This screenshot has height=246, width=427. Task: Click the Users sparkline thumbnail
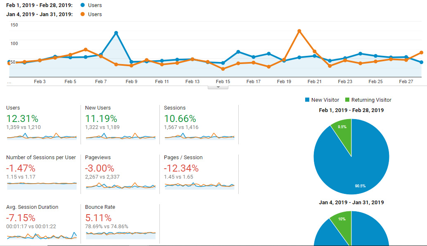pyautogui.click(x=42, y=136)
